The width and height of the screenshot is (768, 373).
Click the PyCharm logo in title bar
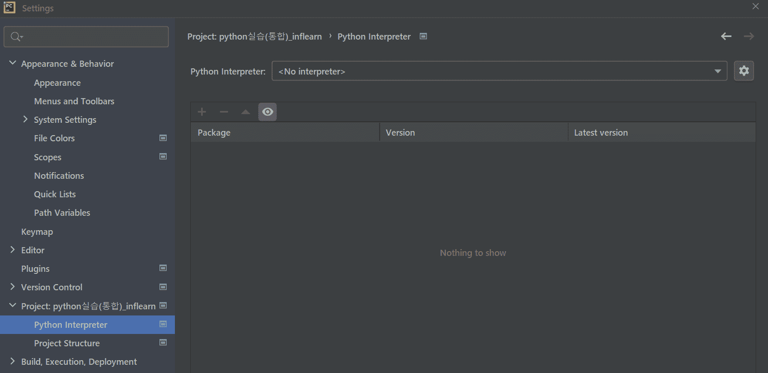[9, 8]
